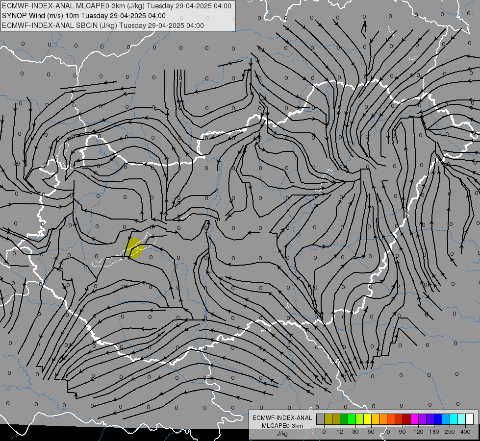Click the legend value 400
The image size is (480, 441).
(465, 432)
